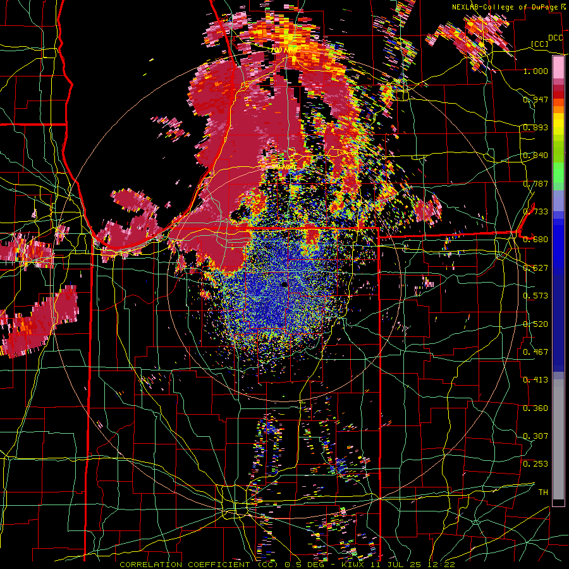Click the 50 NM range ring label

(x=284, y=167)
